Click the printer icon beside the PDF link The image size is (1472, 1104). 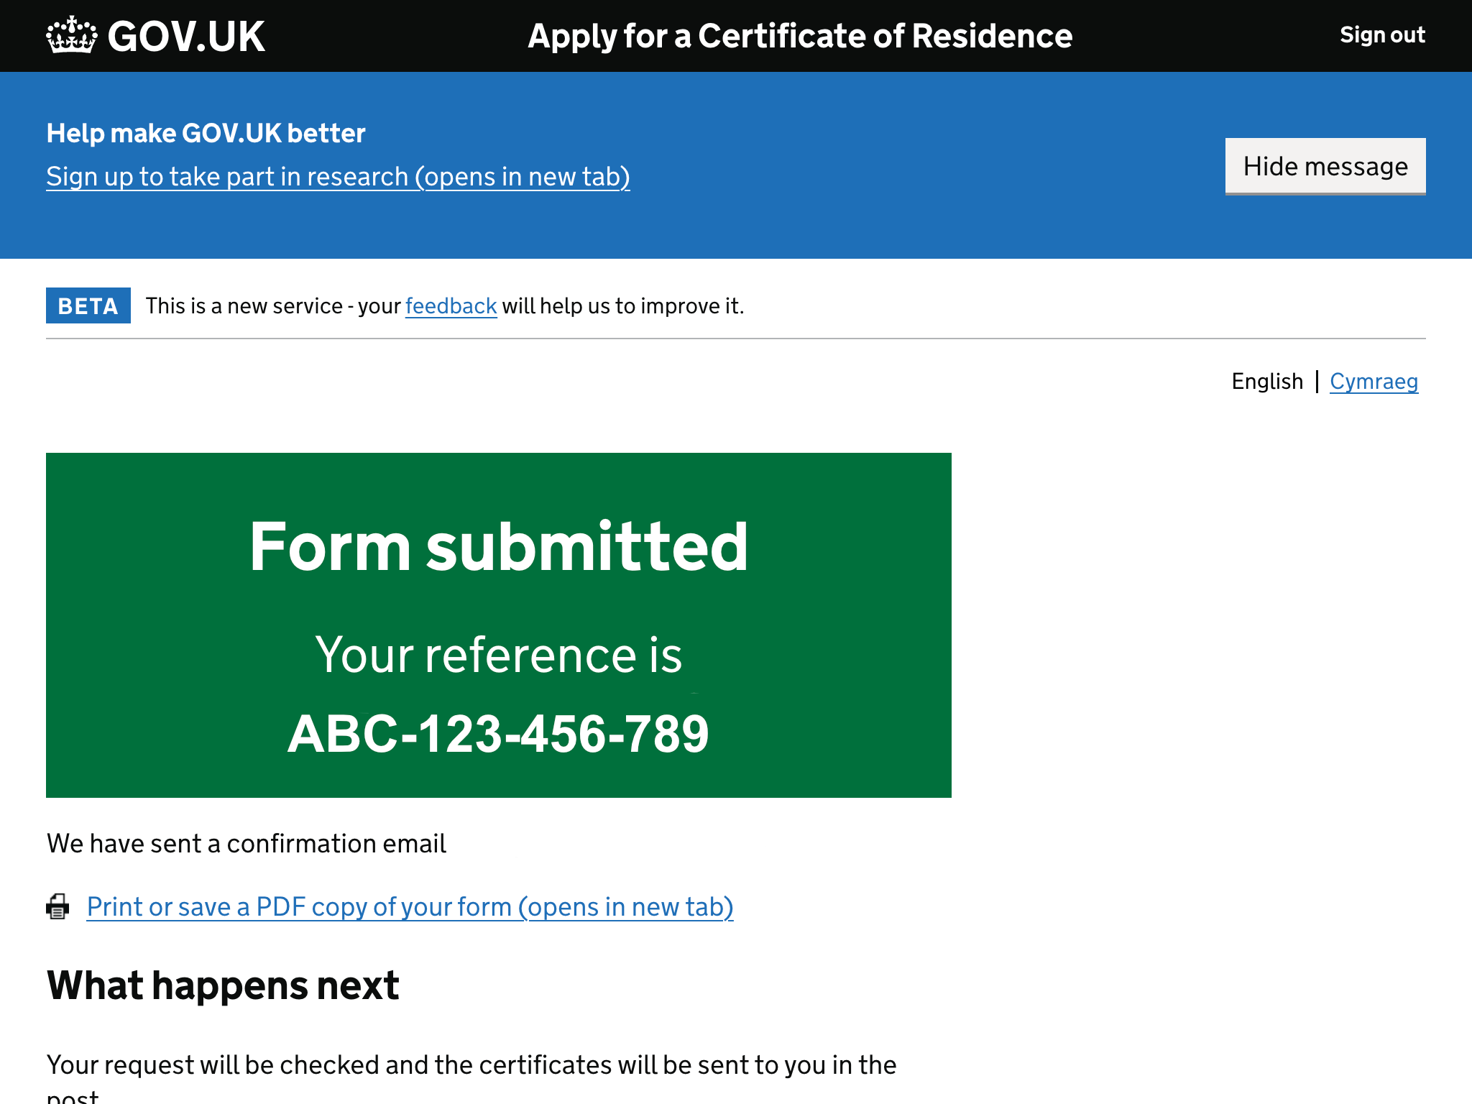57,906
